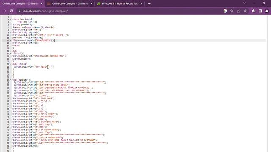Switch to Windows 11 How to Record tab
The height and width of the screenshot is (152, 271).
(x=120, y=3)
